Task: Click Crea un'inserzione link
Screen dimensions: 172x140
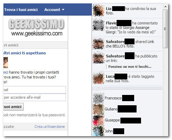Action: click(x=50, y=127)
